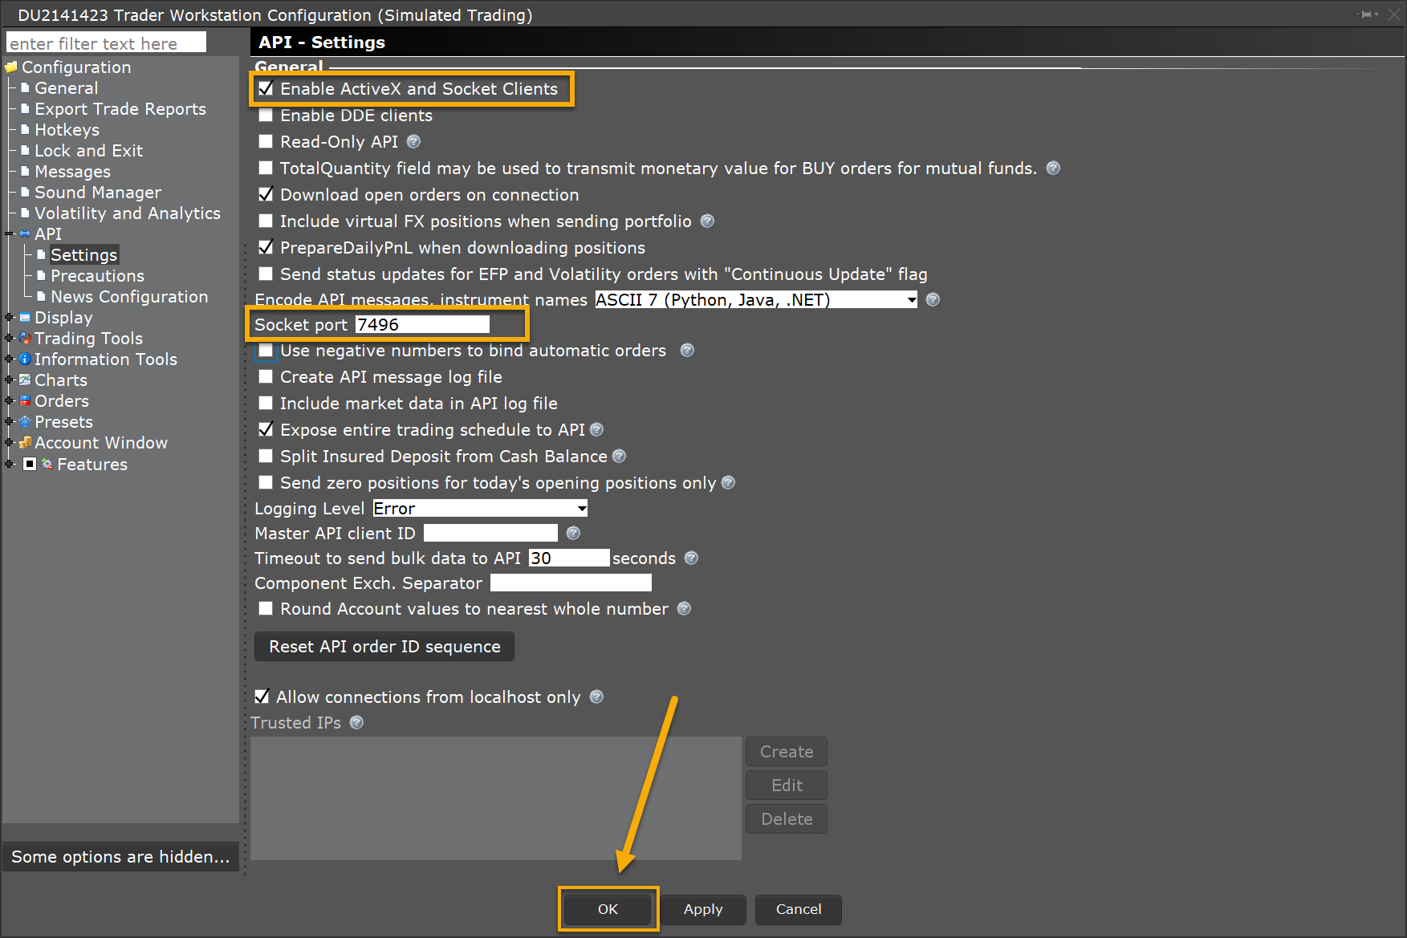Expand the Charts tree node

[x=10, y=380]
